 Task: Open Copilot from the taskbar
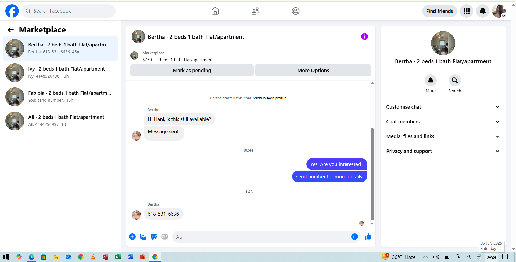19,257
